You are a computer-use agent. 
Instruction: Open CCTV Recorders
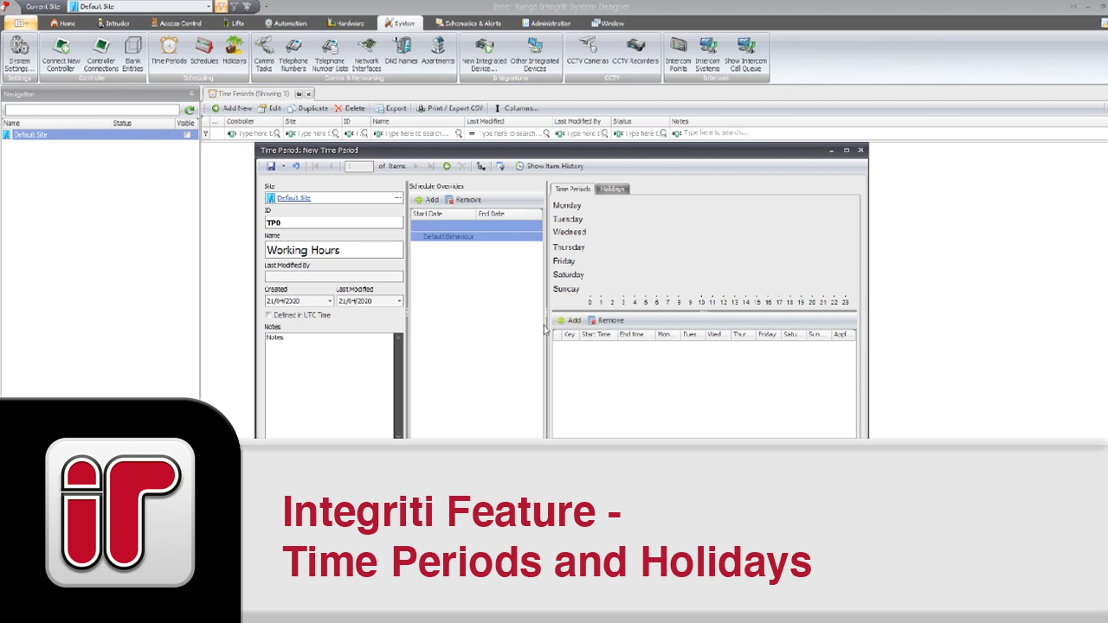click(x=635, y=51)
